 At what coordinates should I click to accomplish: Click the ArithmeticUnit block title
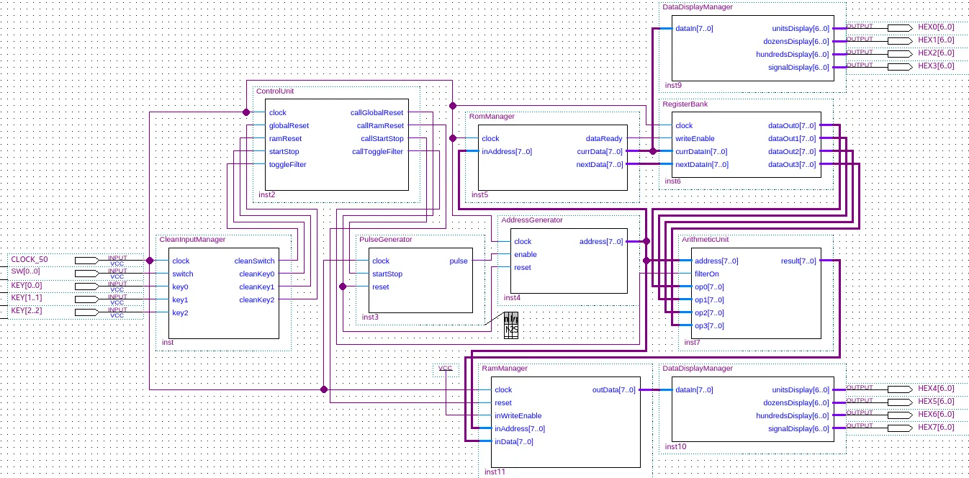pos(706,239)
